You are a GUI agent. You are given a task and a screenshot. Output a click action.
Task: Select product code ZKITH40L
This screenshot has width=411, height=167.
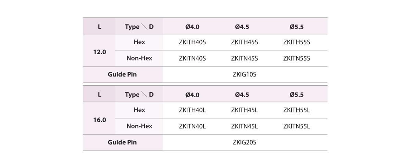click(192, 110)
